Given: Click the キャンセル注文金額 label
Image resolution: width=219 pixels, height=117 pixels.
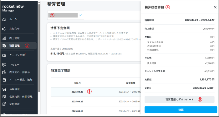Looking at the screenshot, I should pos(155,71).
